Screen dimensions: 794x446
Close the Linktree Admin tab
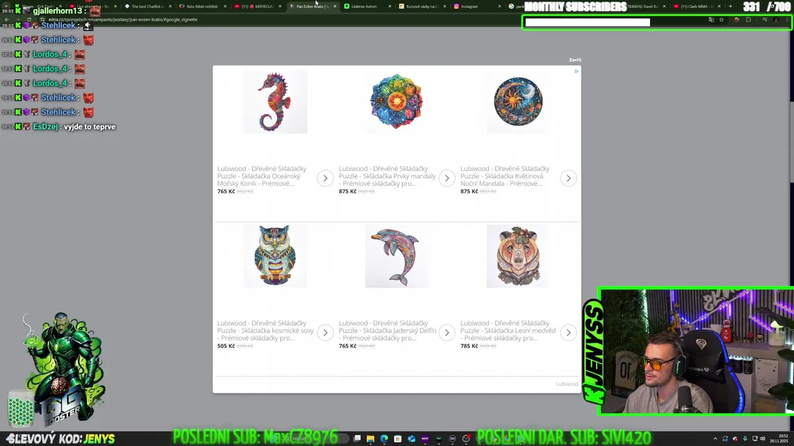(390, 6)
